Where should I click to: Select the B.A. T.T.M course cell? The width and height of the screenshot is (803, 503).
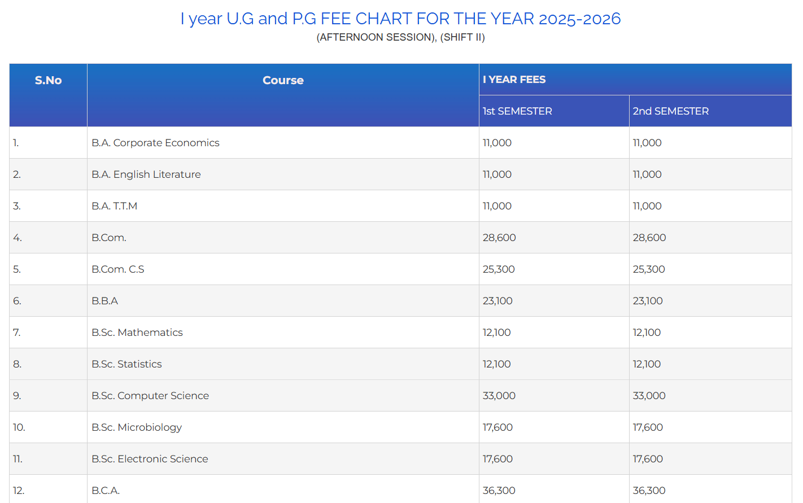[x=115, y=206]
